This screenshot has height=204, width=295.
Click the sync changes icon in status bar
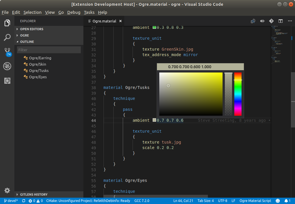coord(24,201)
